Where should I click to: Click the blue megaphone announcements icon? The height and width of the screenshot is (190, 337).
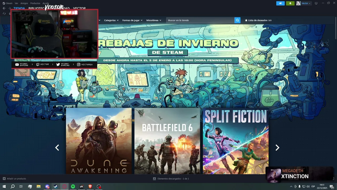coord(280,3)
